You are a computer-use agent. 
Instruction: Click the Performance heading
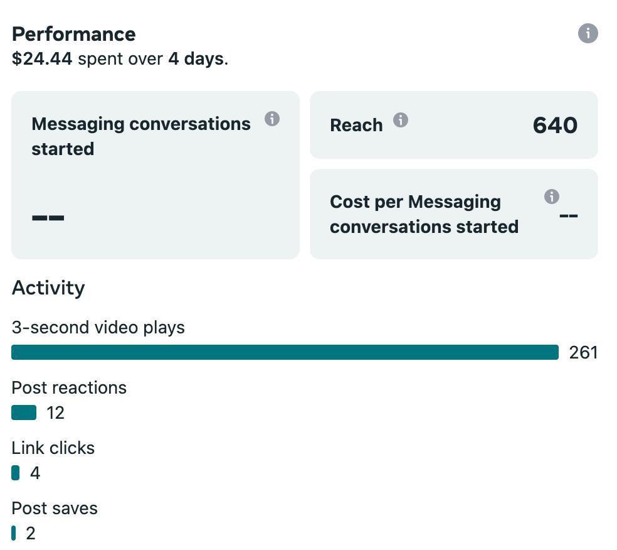(74, 34)
